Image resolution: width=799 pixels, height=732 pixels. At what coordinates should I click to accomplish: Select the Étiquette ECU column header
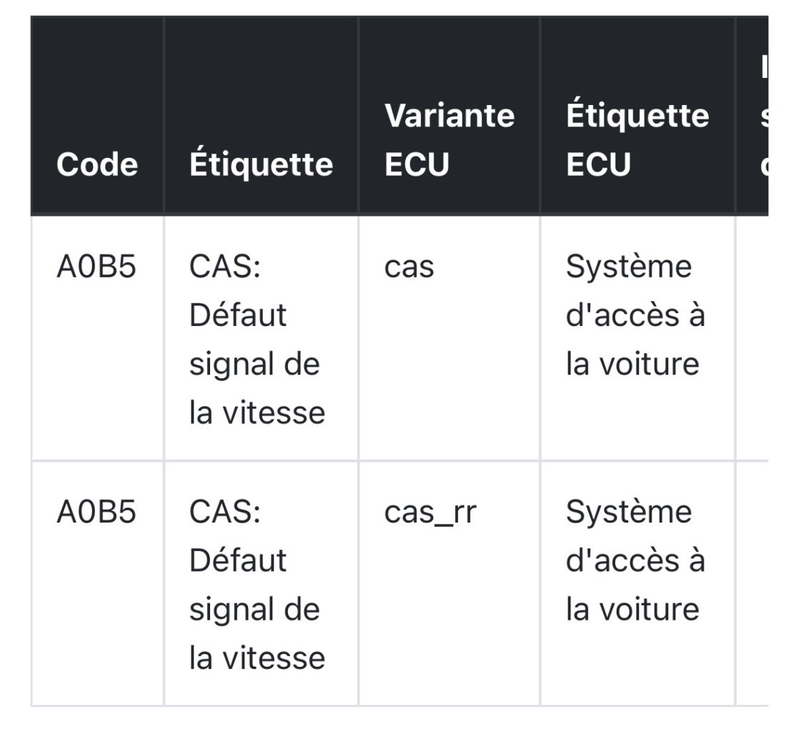coord(637,139)
